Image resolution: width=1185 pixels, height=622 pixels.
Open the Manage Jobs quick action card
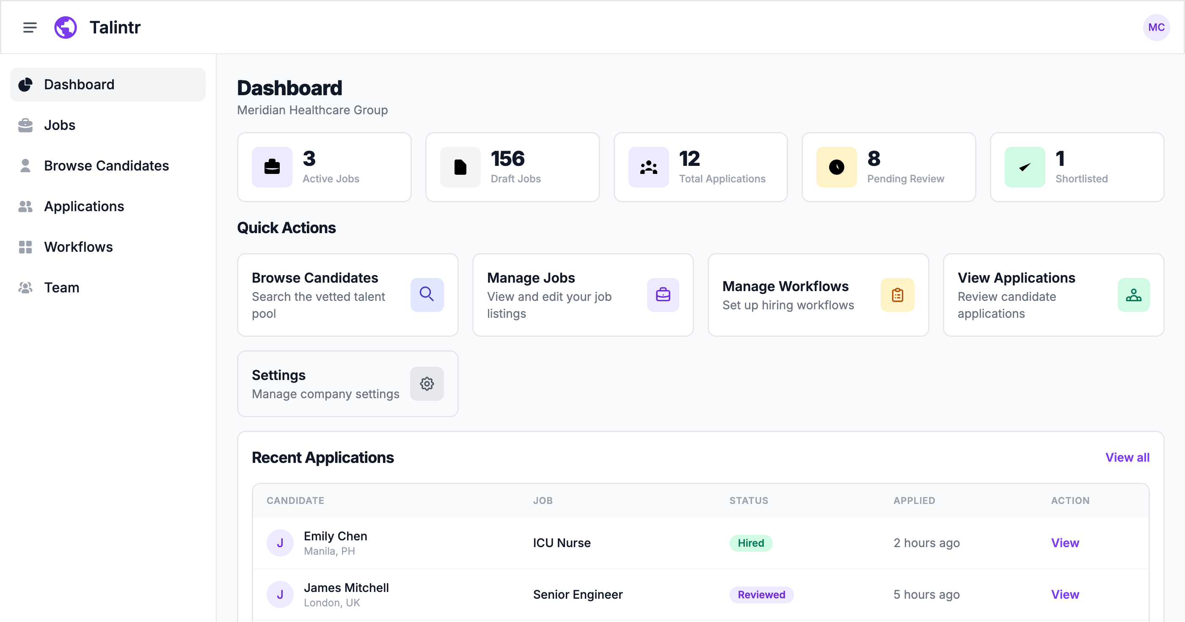pos(582,294)
